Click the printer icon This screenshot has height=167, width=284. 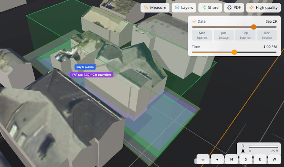point(229,8)
